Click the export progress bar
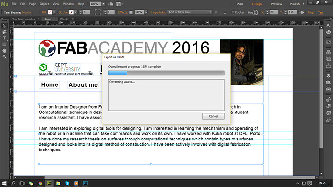The image size is (333, 187). click(166, 73)
